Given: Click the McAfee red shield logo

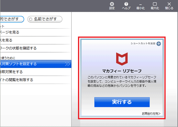Looking at the screenshot, I should coord(122,59).
